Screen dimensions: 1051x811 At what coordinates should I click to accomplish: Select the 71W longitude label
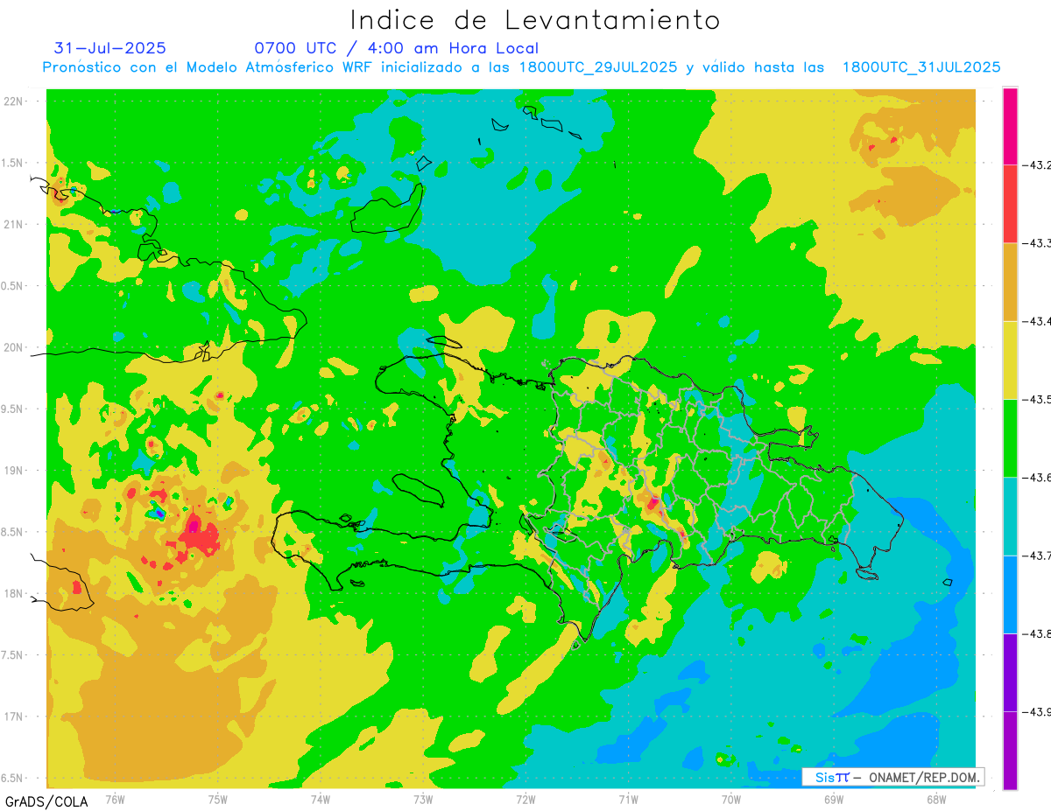coord(628,798)
